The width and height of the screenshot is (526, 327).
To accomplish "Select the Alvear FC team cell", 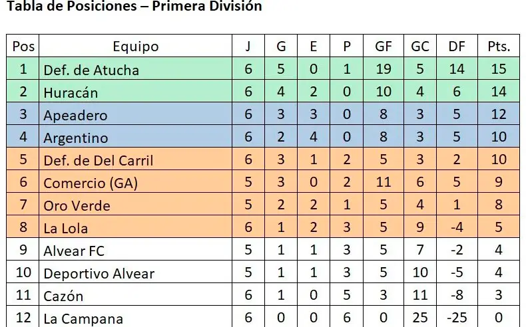I will tap(74, 251).
